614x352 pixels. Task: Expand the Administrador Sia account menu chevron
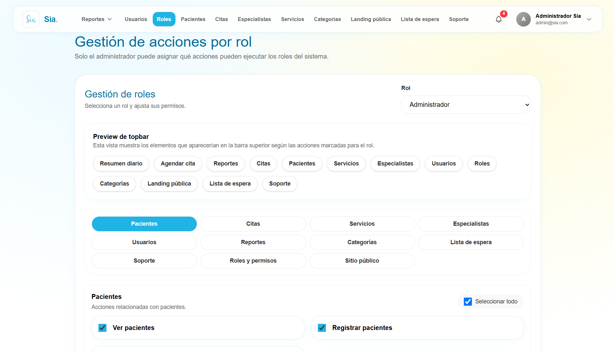click(589, 19)
